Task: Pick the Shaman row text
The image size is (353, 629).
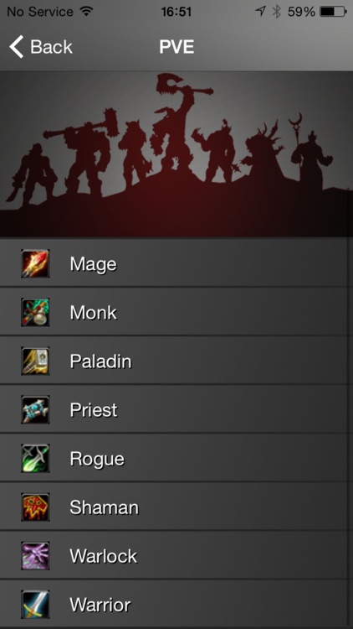Action: click(104, 507)
